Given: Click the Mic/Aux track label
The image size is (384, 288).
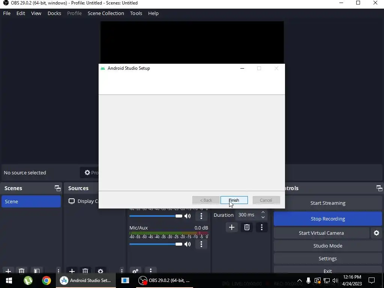Looking at the screenshot, I should pos(139,228).
